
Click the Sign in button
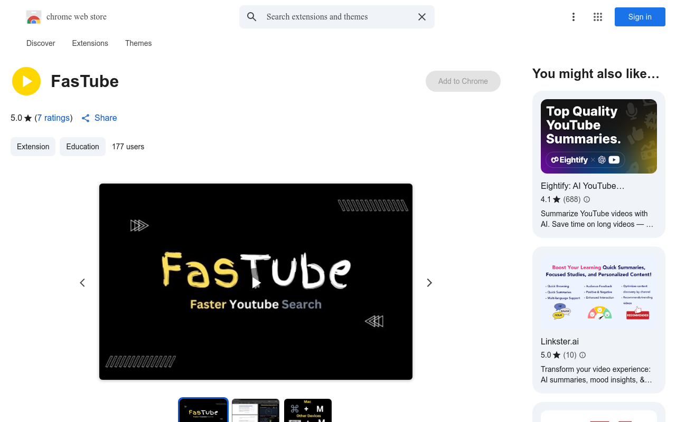[640, 17]
